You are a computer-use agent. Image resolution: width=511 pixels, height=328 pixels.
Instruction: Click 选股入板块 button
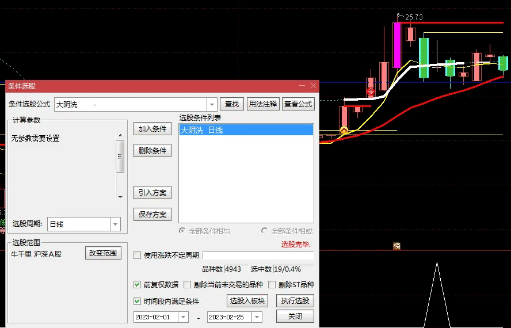247,300
